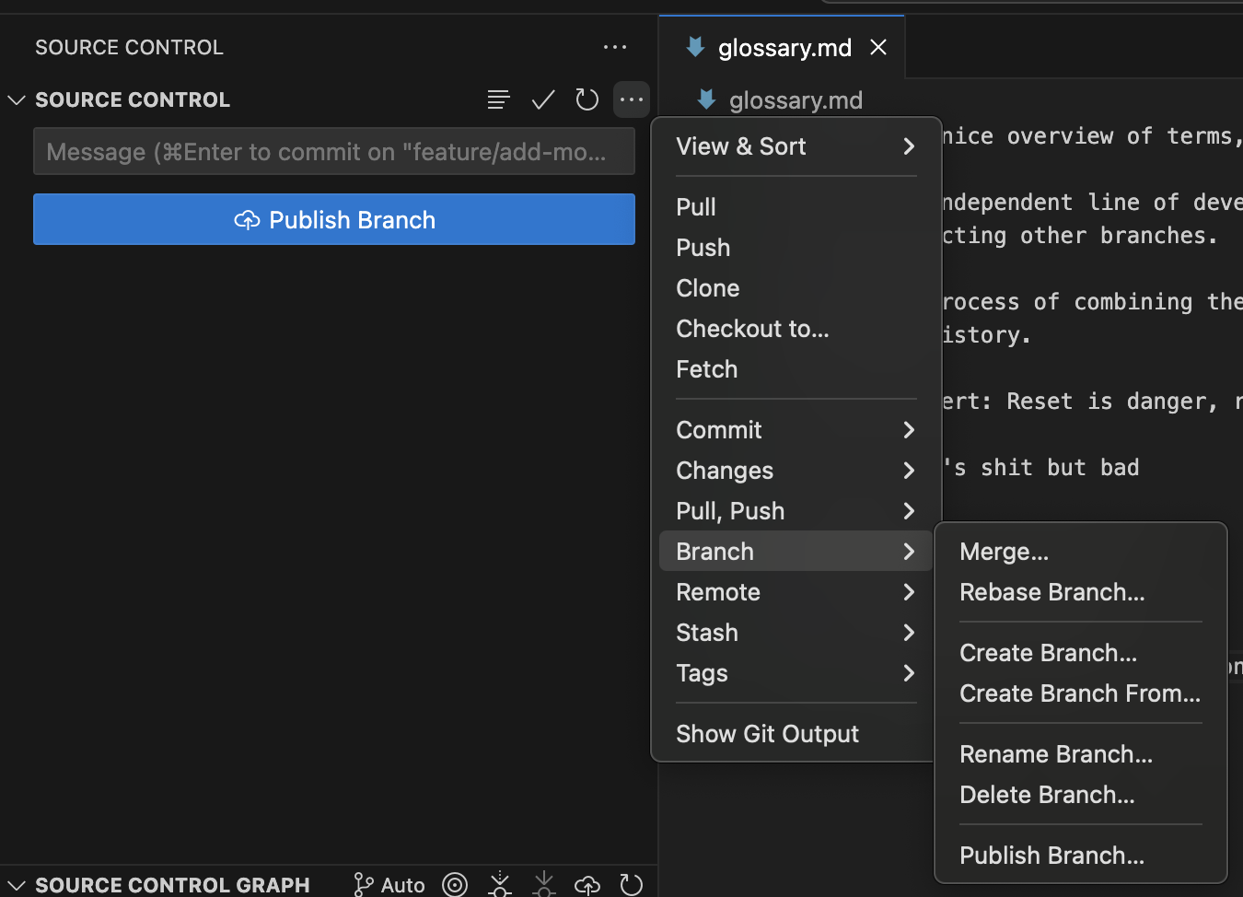Open the Stash submenu
Screen dimensions: 1243x897
[x=796, y=633]
